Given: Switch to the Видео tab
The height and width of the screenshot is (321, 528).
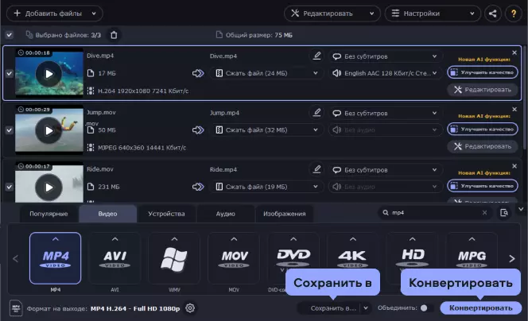Looking at the screenshot, I should pyautogui.click(x=108, y=214).
